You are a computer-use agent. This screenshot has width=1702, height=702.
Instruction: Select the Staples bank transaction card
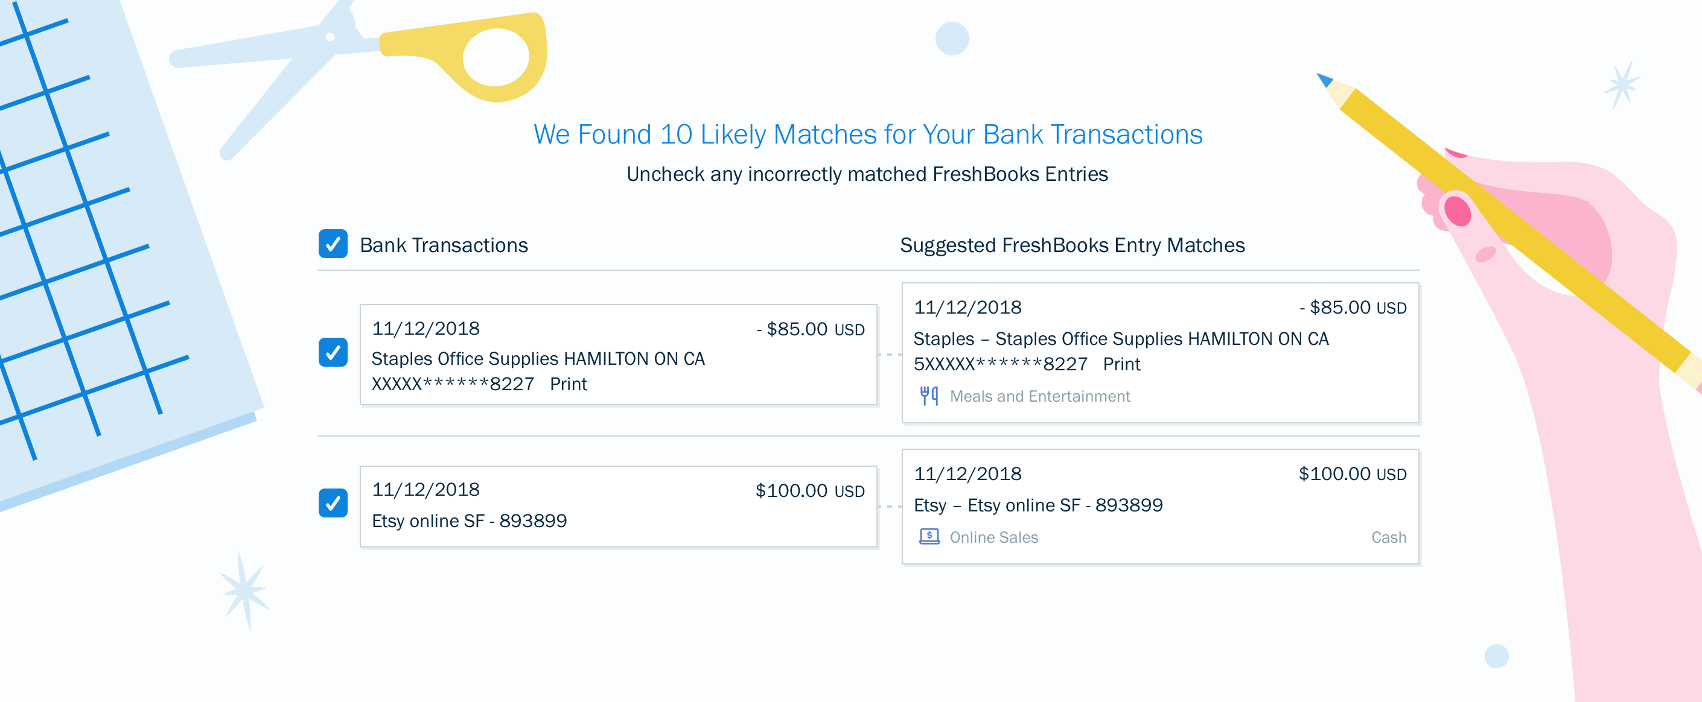coord(618,355)
